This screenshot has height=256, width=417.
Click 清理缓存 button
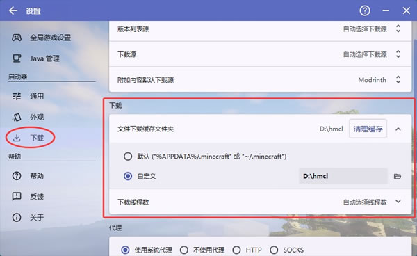point(368,129)
